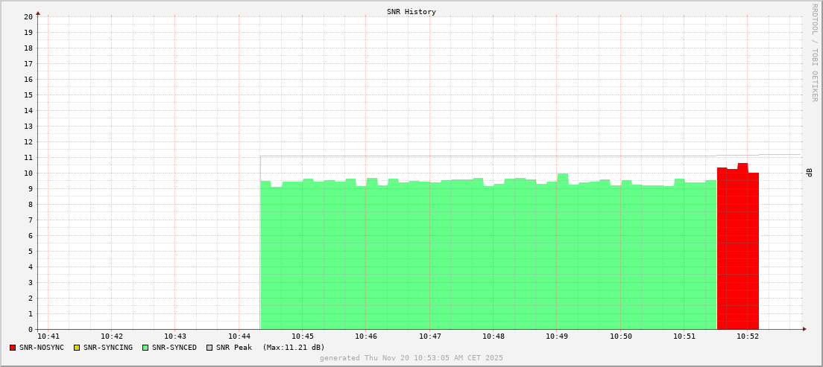Click the generated timestamp footer text
Viewport: 823px width, 367px height.
411,358
